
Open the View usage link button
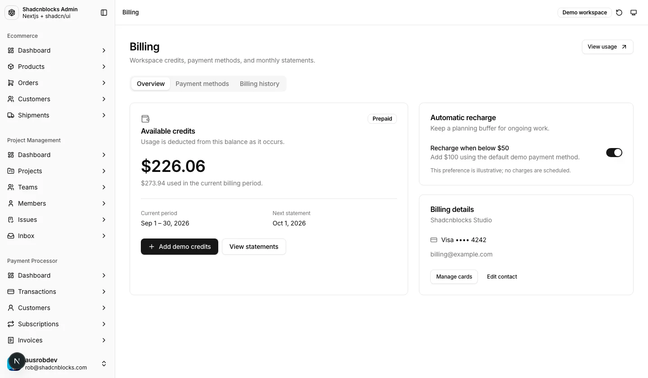coord(607,47)
